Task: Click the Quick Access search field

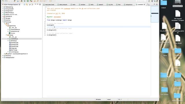Action: [141, 1]
